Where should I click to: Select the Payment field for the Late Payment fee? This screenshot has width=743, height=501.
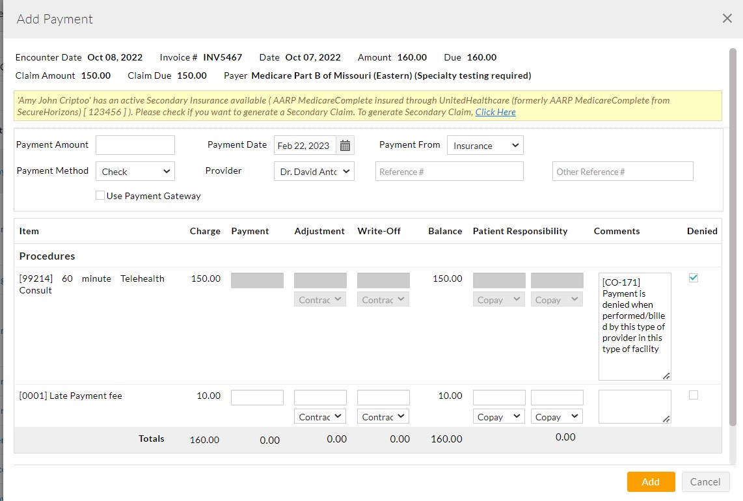click(x=257, y=397)
